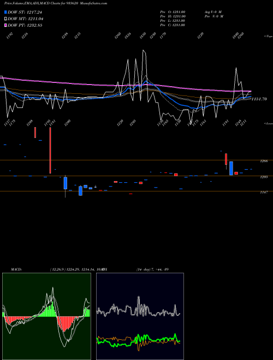
Task: Click the 1147 price level label
Action: point(264,193)
